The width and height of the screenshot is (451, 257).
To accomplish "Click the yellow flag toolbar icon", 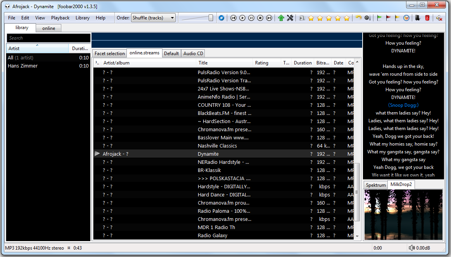I will pyautogui.click(x=397, y=18).
